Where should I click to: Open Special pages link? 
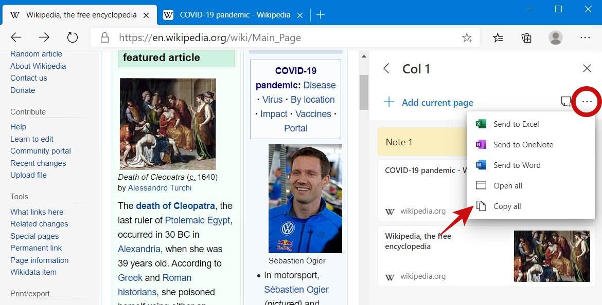click(x=34, y=236)
